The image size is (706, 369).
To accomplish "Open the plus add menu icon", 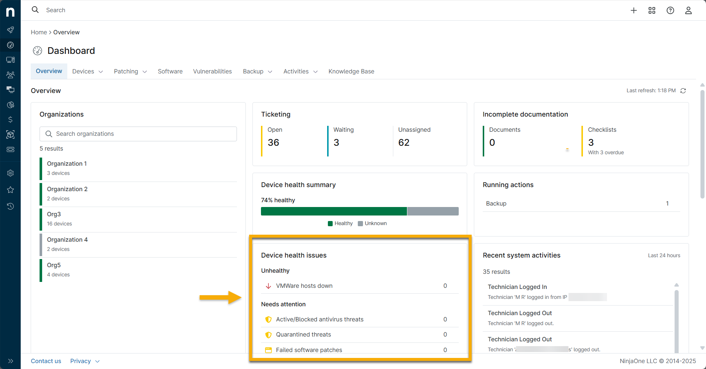I will (x=634, y=10).
